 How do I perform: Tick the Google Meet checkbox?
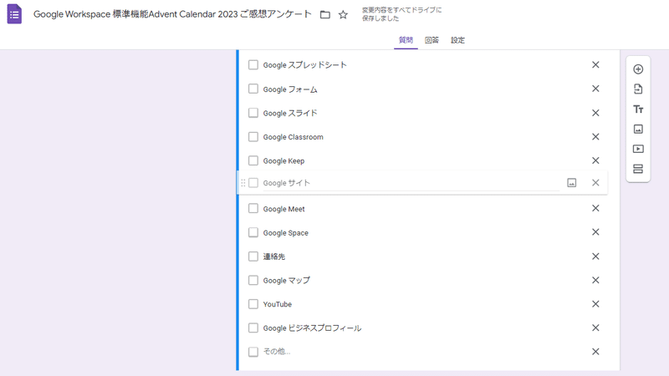tap(253, 208)
